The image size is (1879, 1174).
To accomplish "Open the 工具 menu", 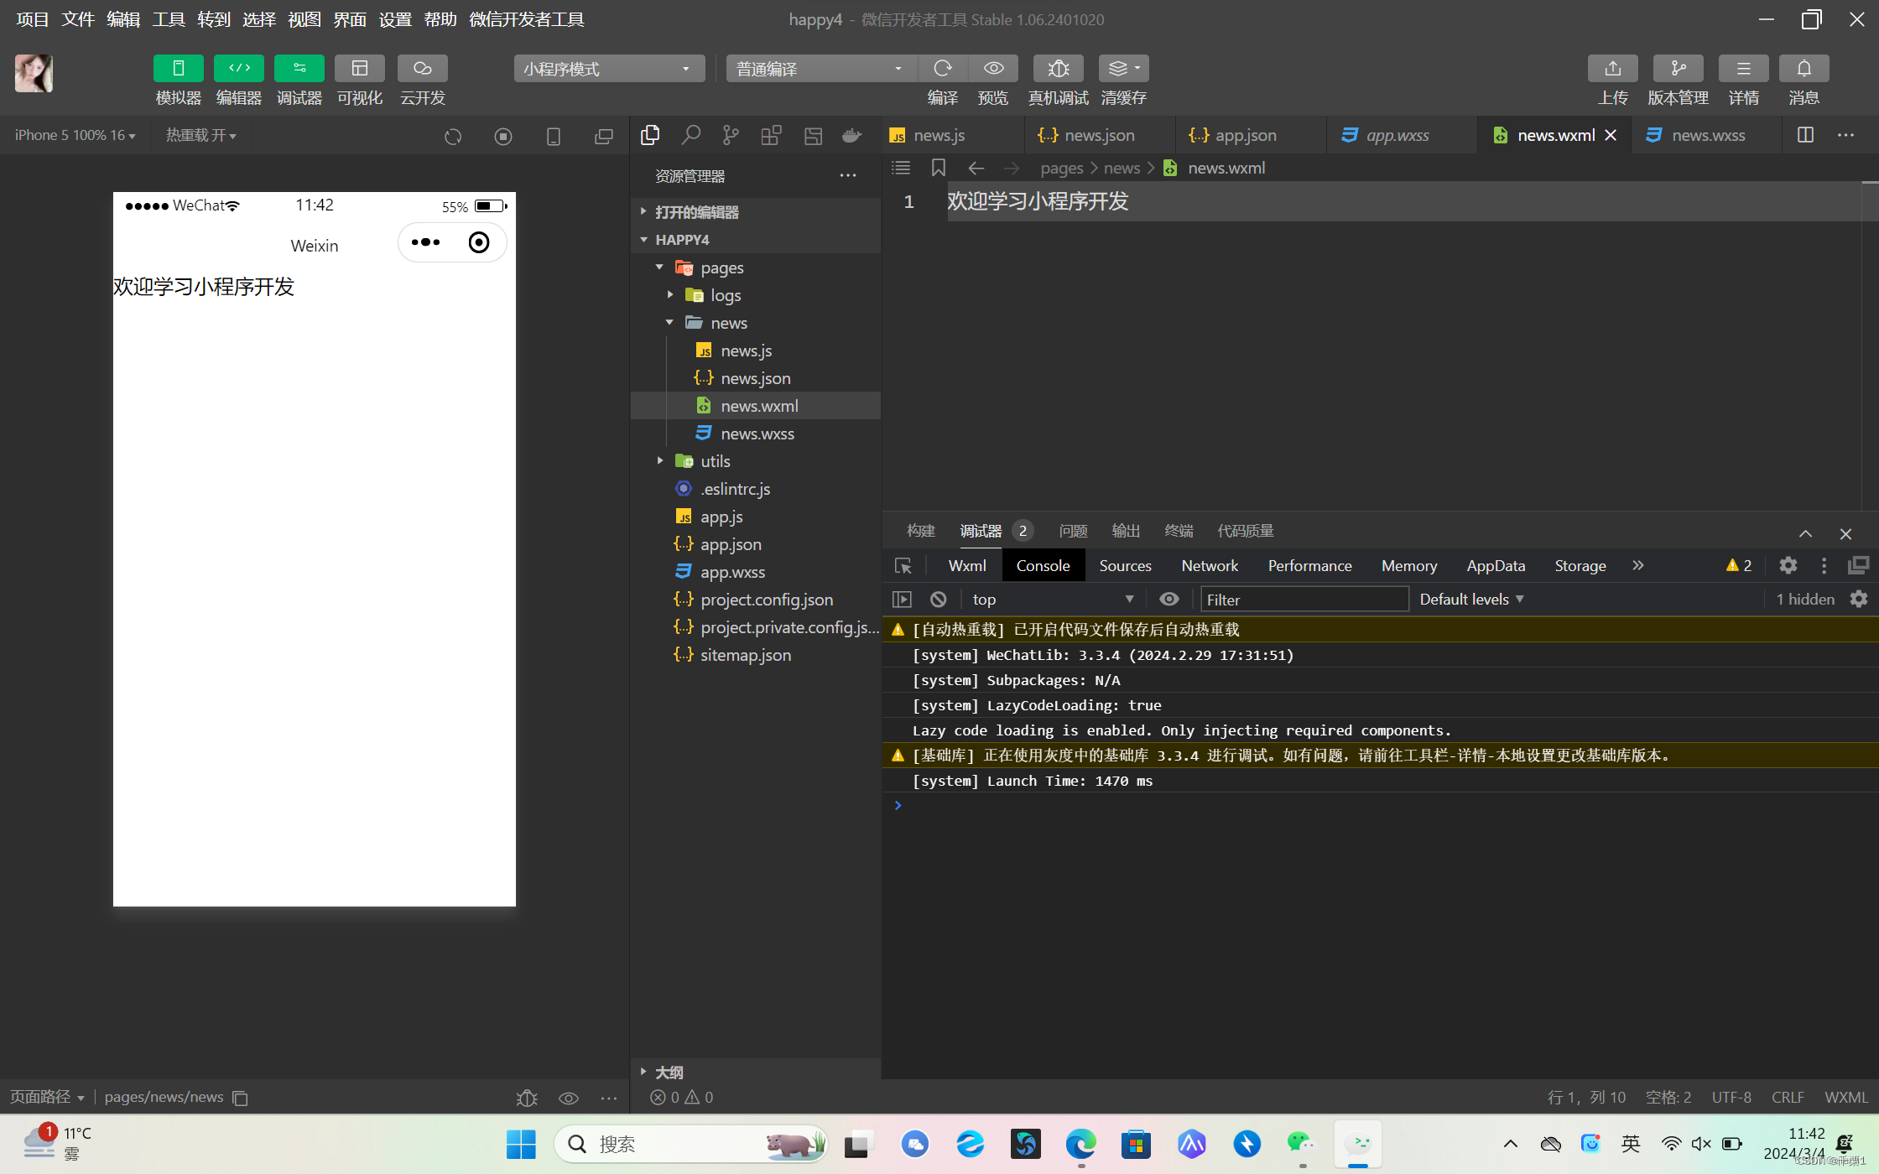I will 168,19.
